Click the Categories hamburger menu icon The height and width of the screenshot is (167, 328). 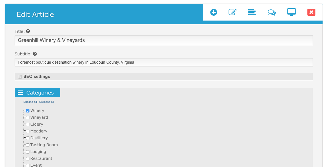click(20, 93)
